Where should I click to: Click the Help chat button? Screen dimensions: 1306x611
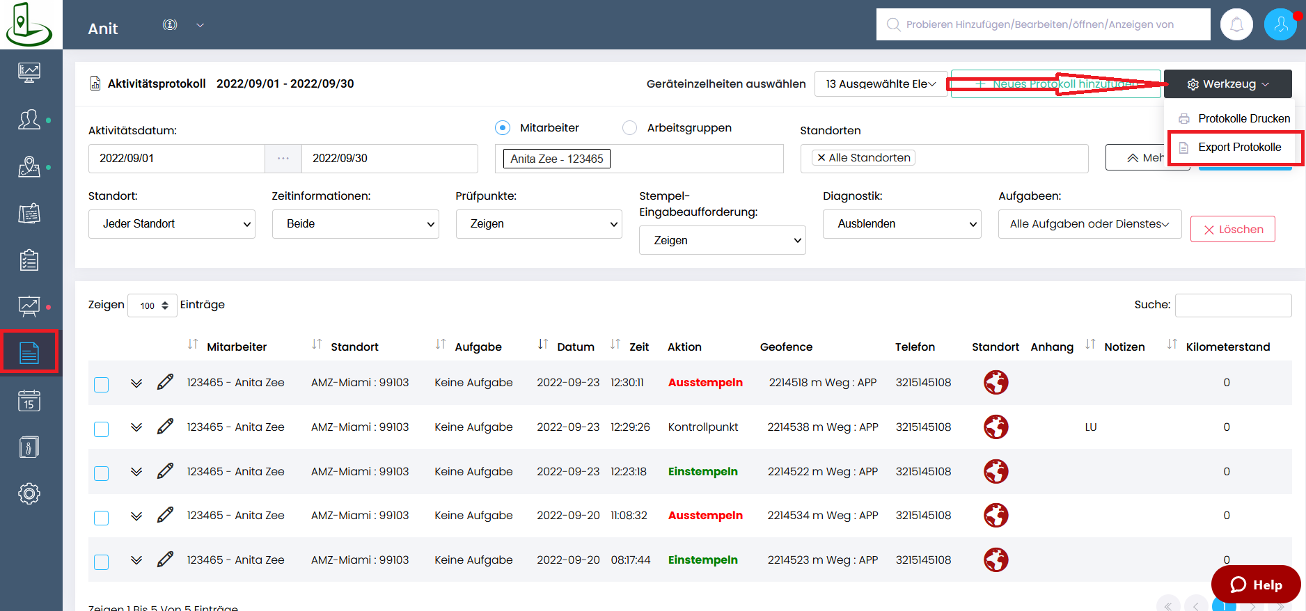(1256, 585)
